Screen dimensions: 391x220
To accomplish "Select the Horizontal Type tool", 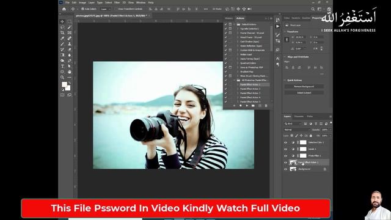I will pyautogui.click(x=62, y=66).
